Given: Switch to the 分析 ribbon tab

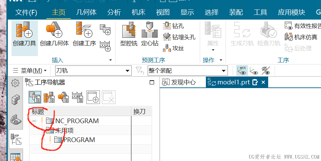Looking at the screenshot, I should point(114,12).
